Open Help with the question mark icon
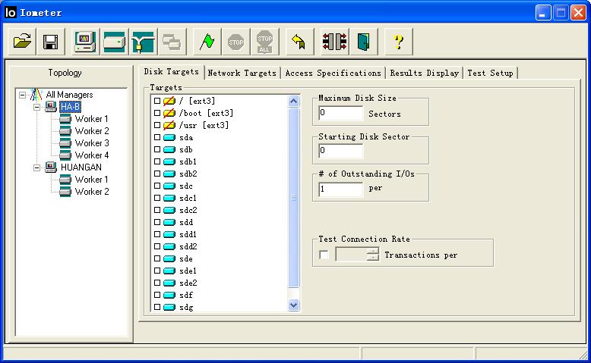This screenshot has width=591, height=363. click(398, 42)
